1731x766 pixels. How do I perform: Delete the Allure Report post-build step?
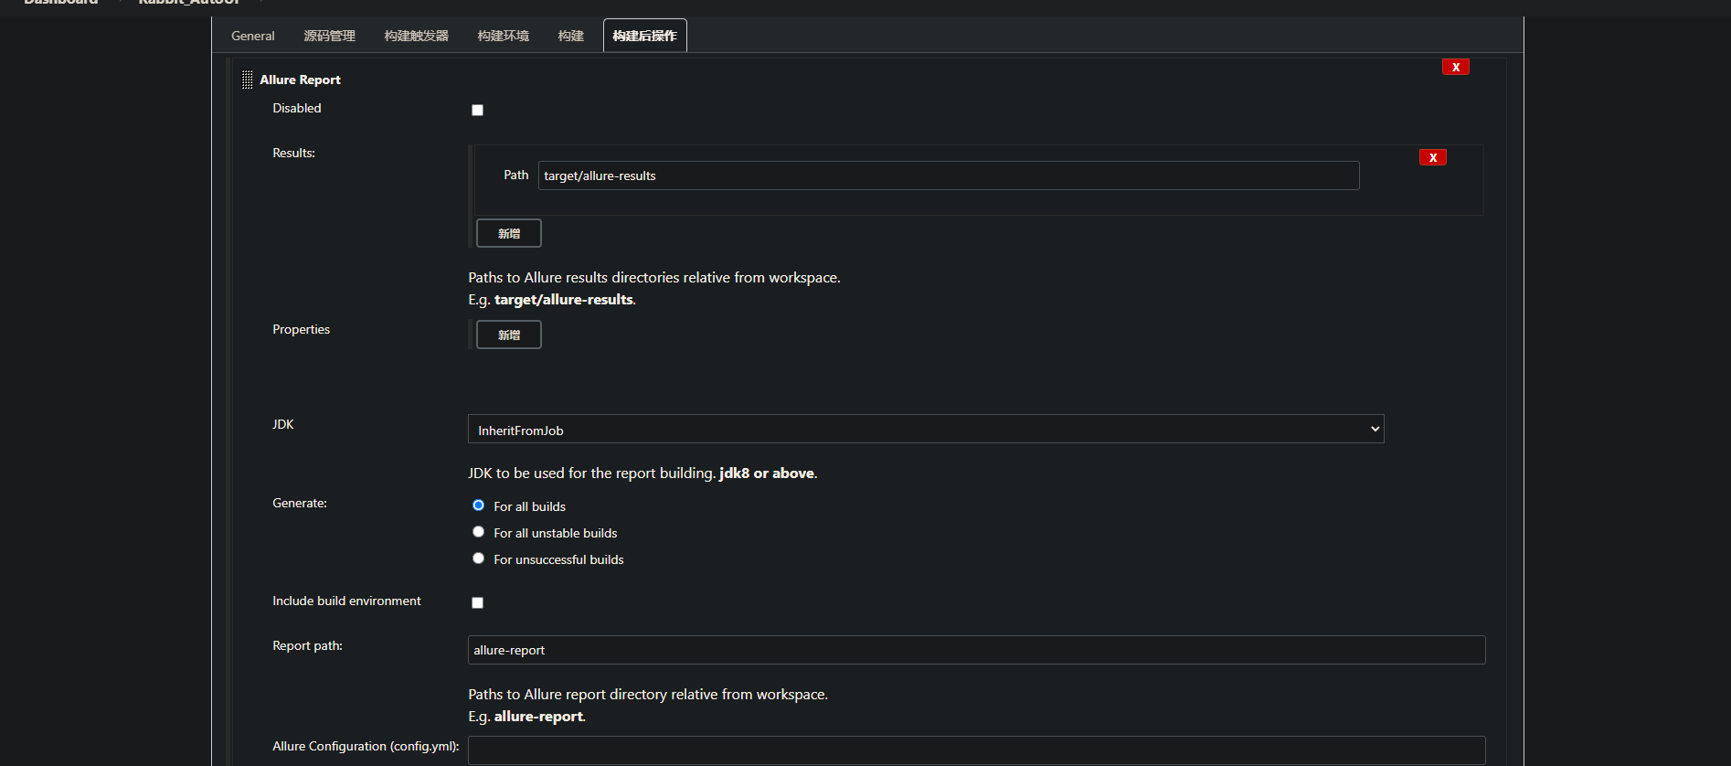(1455, 67)
